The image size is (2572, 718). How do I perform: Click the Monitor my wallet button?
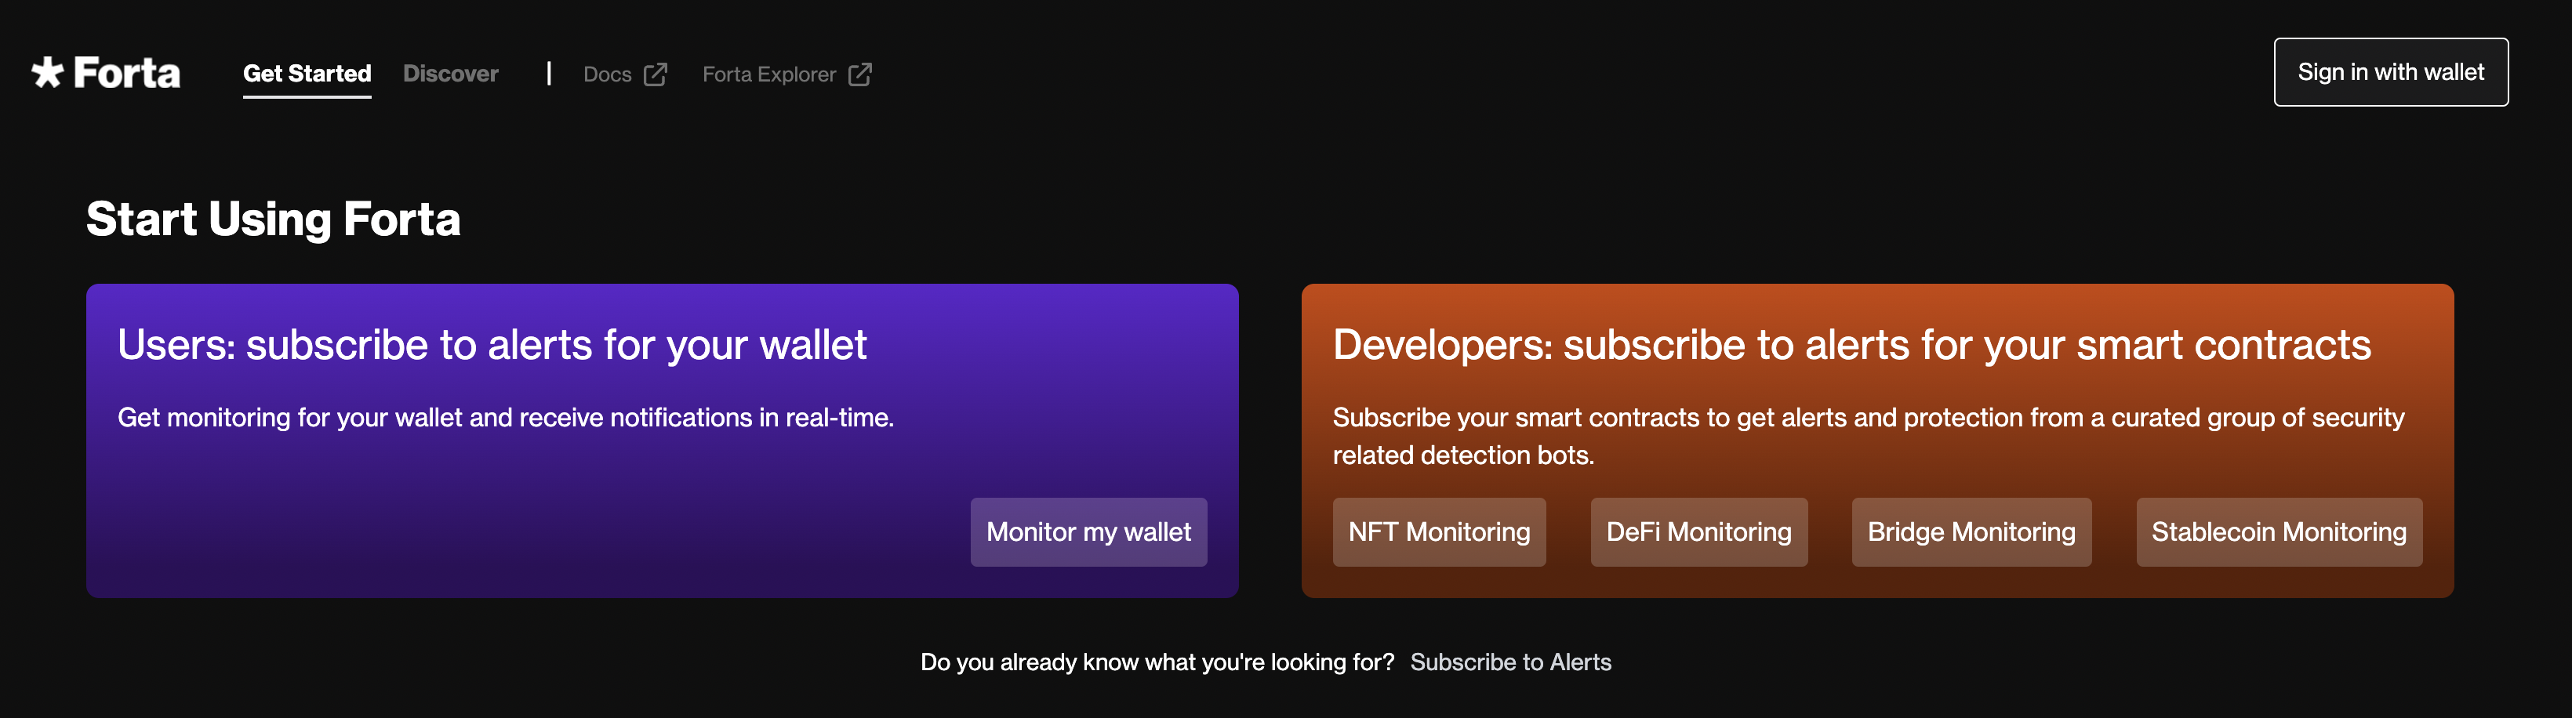click(1088, 532)
